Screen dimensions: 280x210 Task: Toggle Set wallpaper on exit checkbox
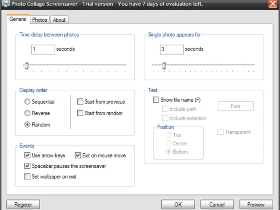(27, 177)
